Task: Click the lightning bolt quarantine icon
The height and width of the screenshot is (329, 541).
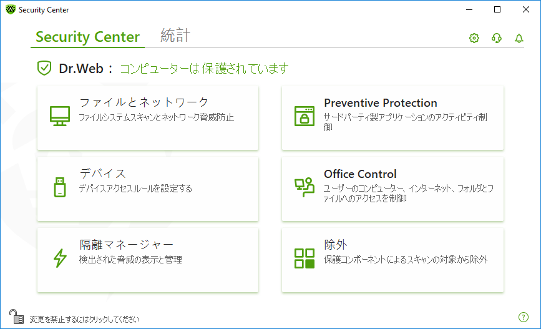Action: pos(60,258)
